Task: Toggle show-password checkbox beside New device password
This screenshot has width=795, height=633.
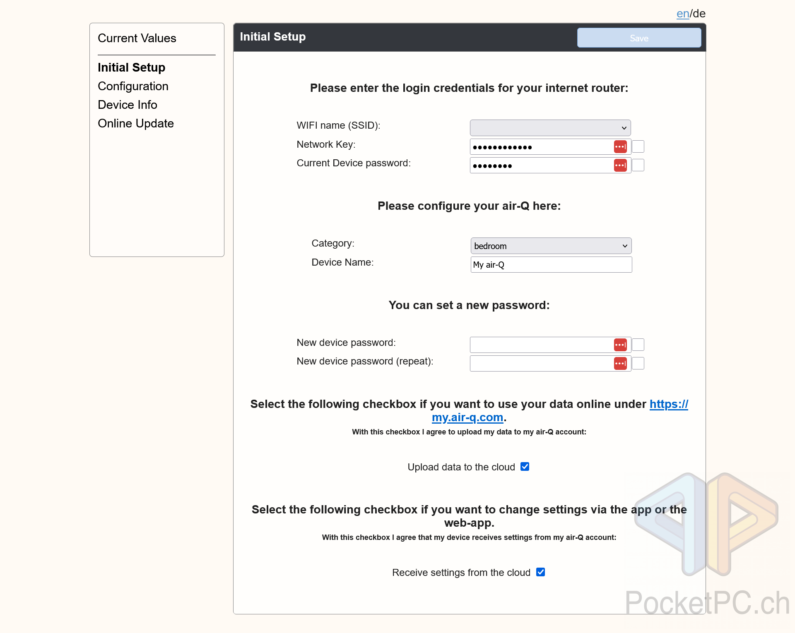Action: (x=638, y=345)
